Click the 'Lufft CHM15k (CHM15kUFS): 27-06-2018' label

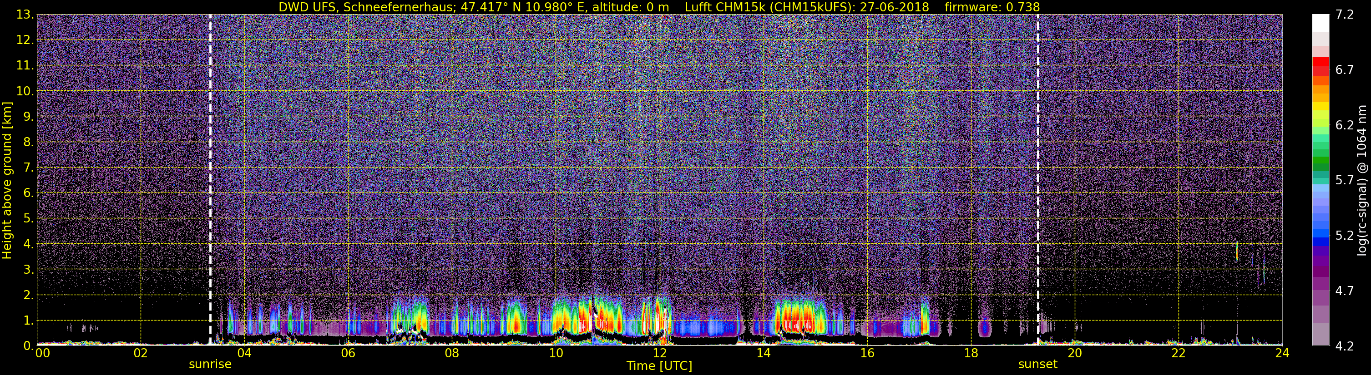pyautogui.click(x=807, y=7)
